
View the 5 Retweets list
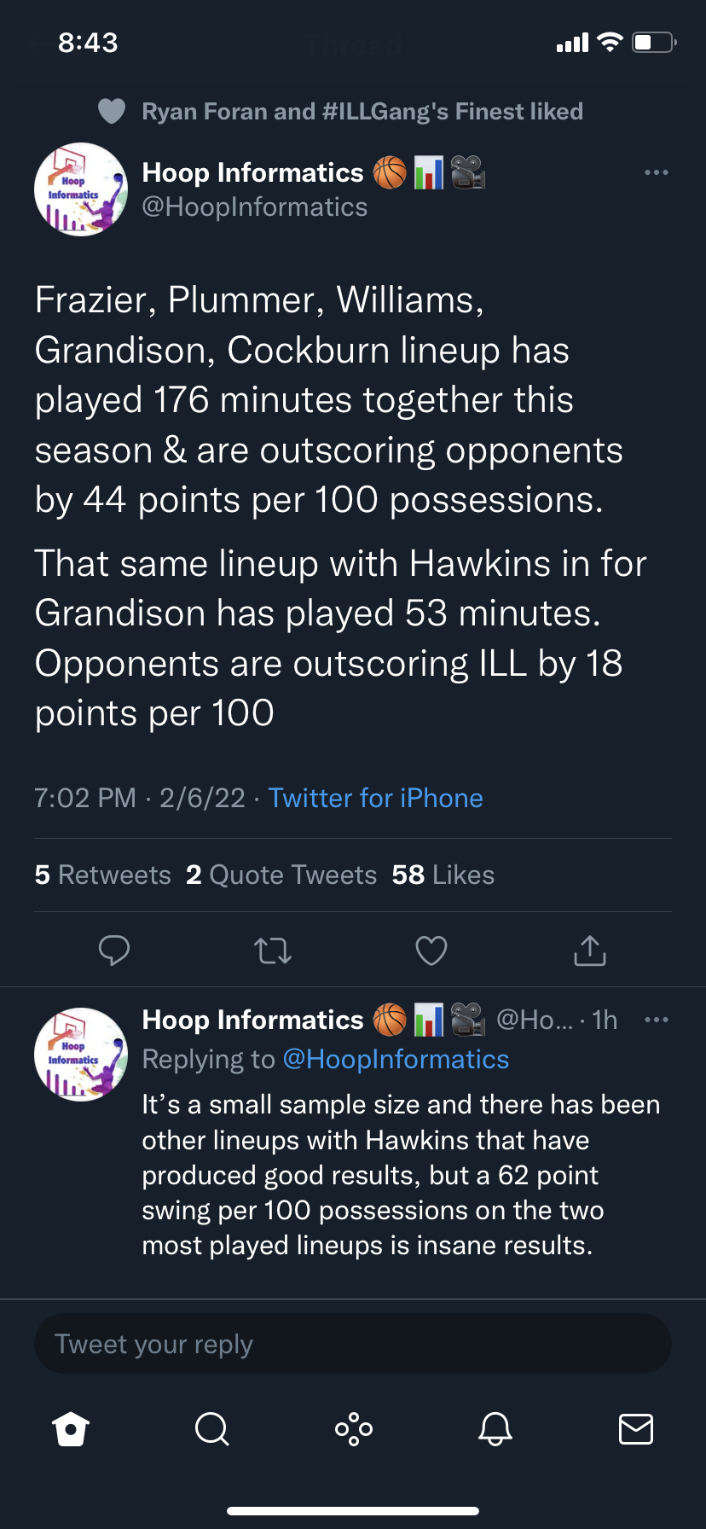(103, 875)
